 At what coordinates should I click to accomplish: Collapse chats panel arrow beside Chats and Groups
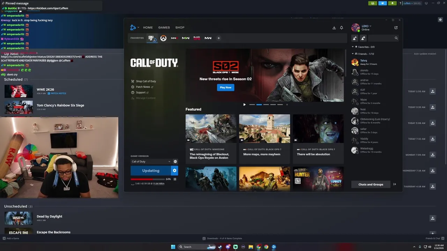[395, 184]
